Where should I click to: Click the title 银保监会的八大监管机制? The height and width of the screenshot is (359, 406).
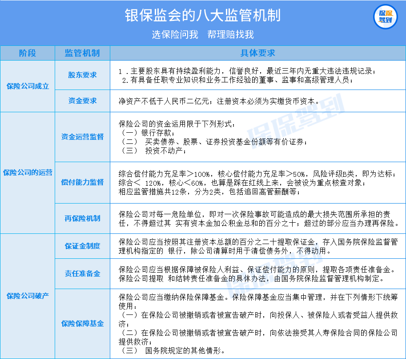pos(203,15)
